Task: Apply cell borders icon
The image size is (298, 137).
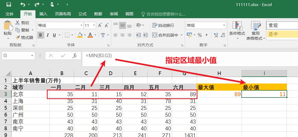Action: 67,35
